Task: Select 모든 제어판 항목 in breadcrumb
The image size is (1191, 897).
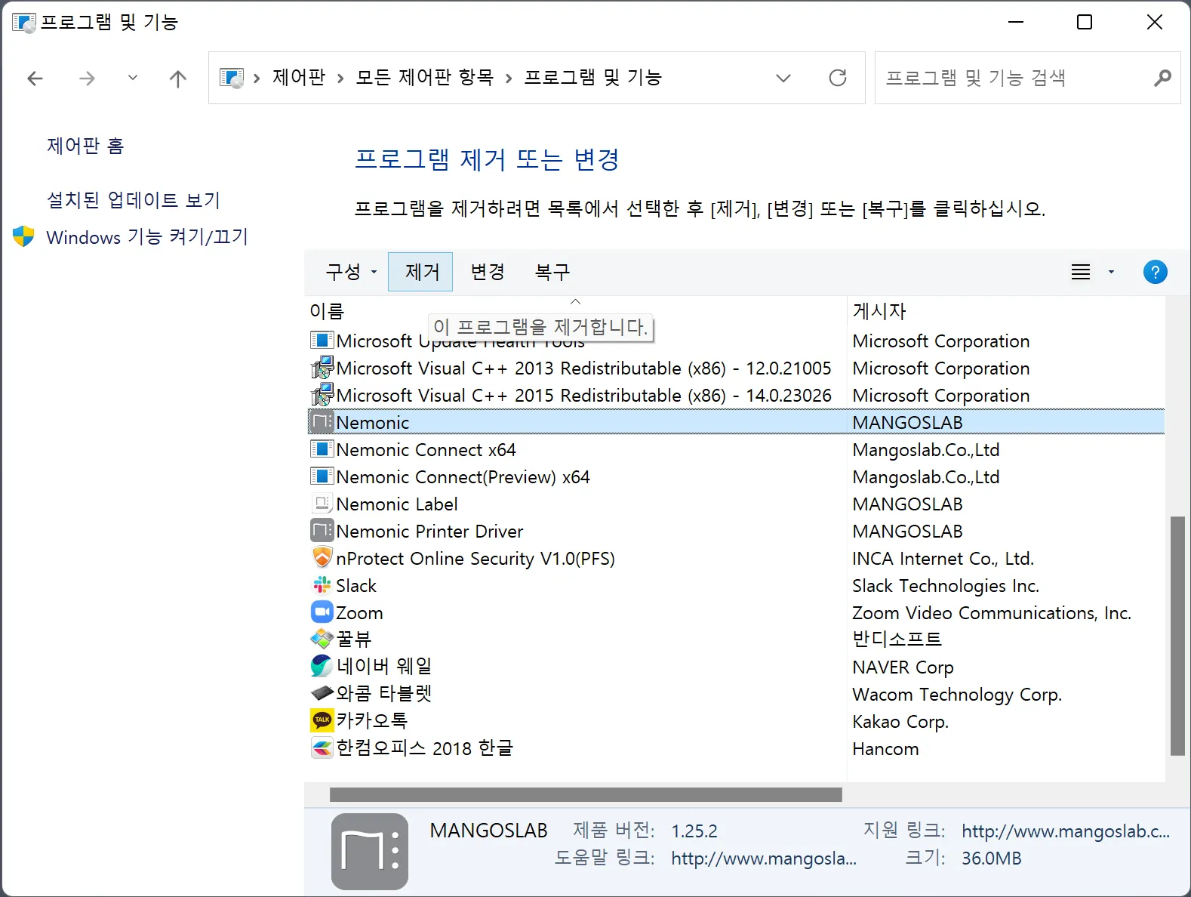Action: point(425,78)
